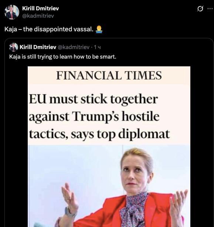Click the @kadmitriev handle in quoted post
The height and width of the screenshot is (227, 214).
click(74, 47)
